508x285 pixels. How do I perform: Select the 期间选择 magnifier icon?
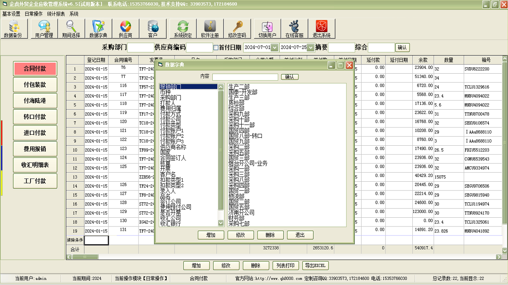[x=71, y=29]
